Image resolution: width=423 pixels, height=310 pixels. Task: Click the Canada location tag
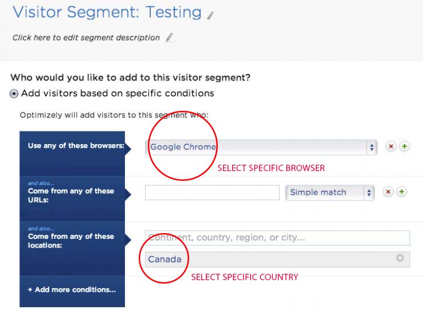[164, 259]
